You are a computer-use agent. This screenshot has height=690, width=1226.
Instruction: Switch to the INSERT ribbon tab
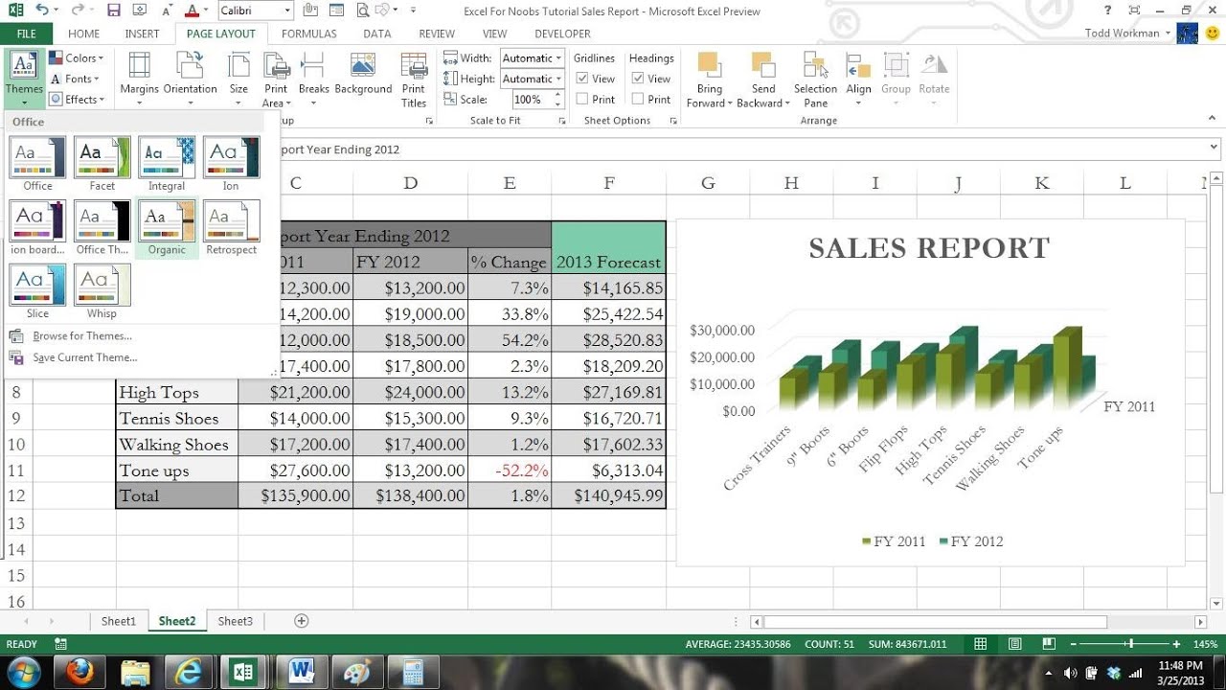pos(142,34)
